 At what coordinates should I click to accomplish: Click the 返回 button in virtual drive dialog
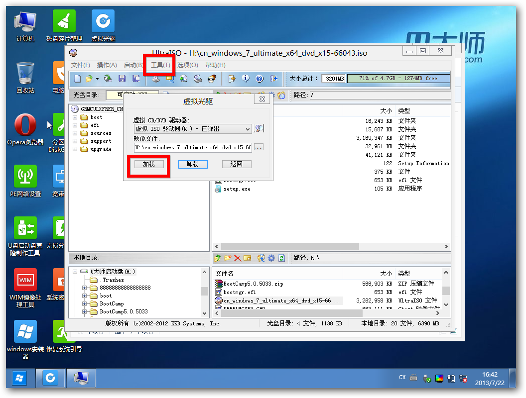tap(237, 164)
